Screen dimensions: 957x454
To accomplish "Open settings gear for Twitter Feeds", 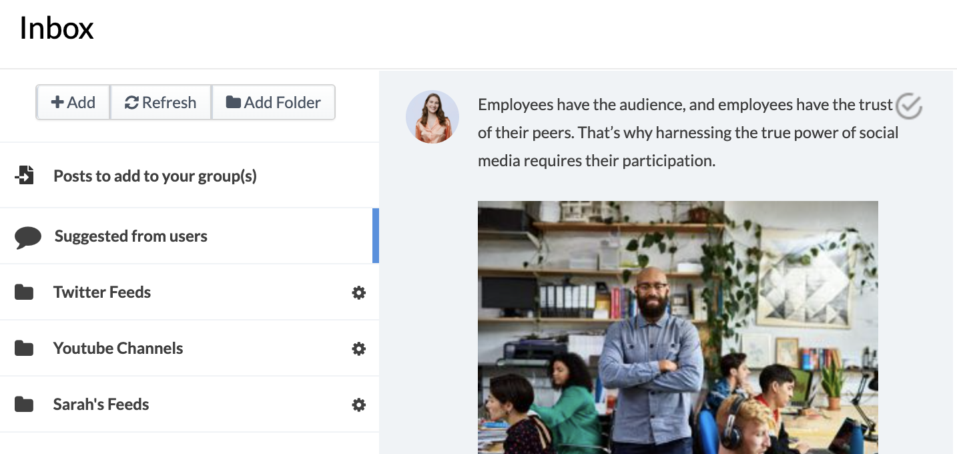I will coord(359,292).
